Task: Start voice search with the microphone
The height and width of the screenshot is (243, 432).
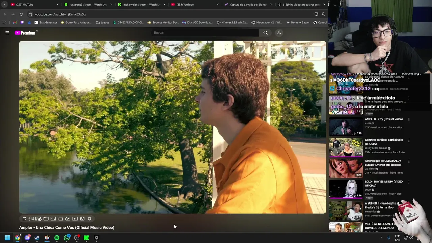Action: pos(279,33)
